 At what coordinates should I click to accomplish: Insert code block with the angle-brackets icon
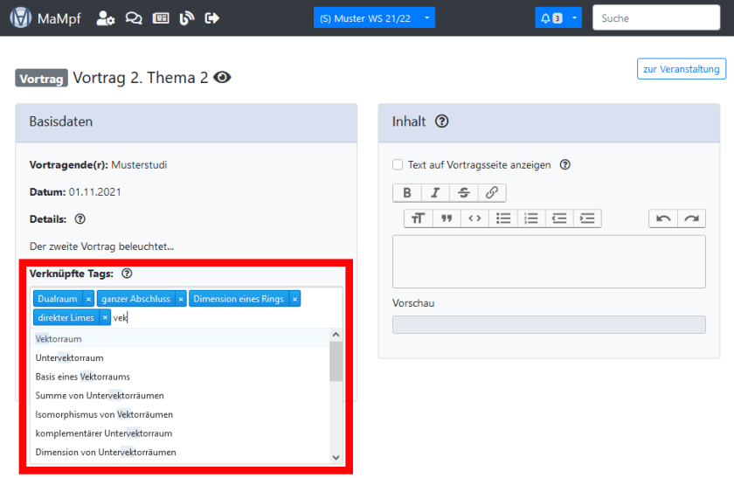[x=474, y=218]
